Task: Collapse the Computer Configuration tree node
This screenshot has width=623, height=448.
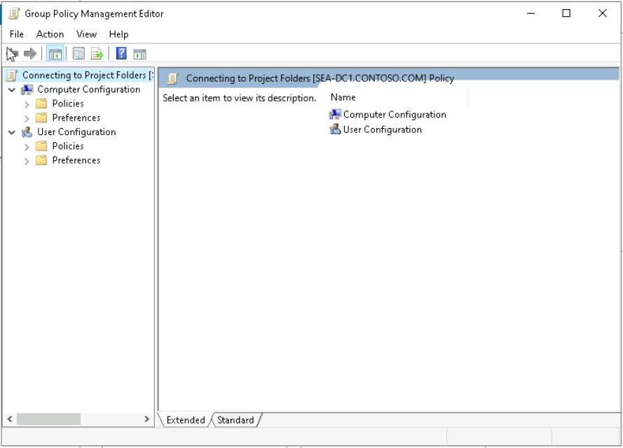Action: 12,90
